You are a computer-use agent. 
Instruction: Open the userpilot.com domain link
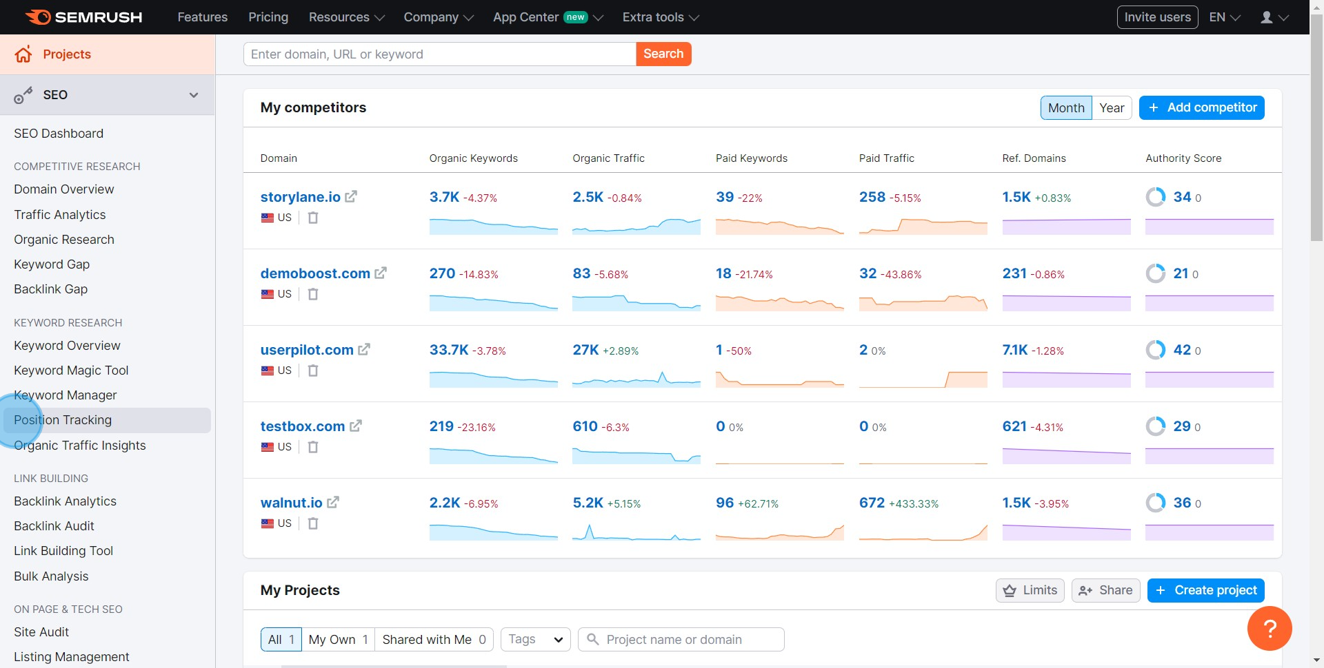point(307,350)
